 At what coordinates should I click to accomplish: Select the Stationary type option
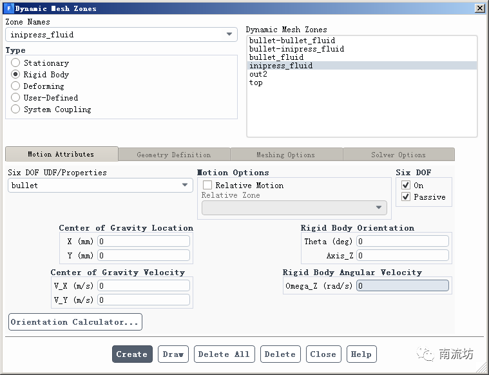[16, 63]
